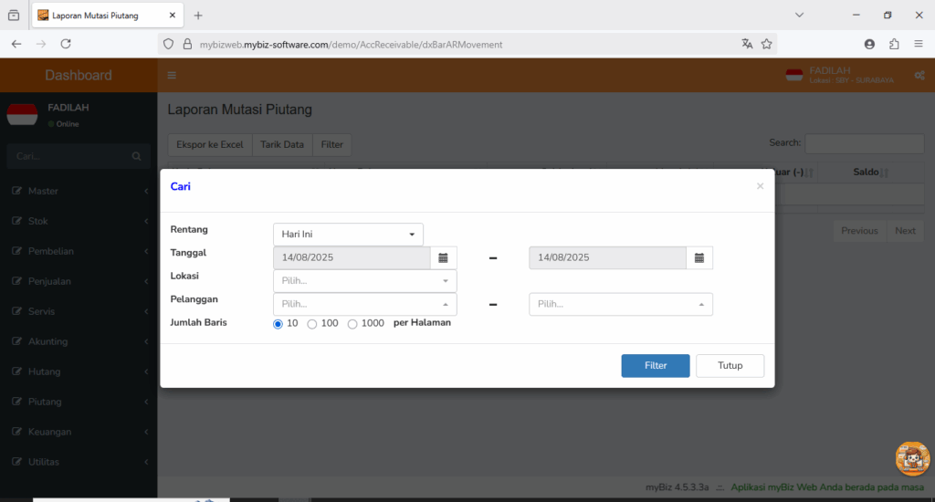
Task: Open a new browser tab
Action: [198, 16]
